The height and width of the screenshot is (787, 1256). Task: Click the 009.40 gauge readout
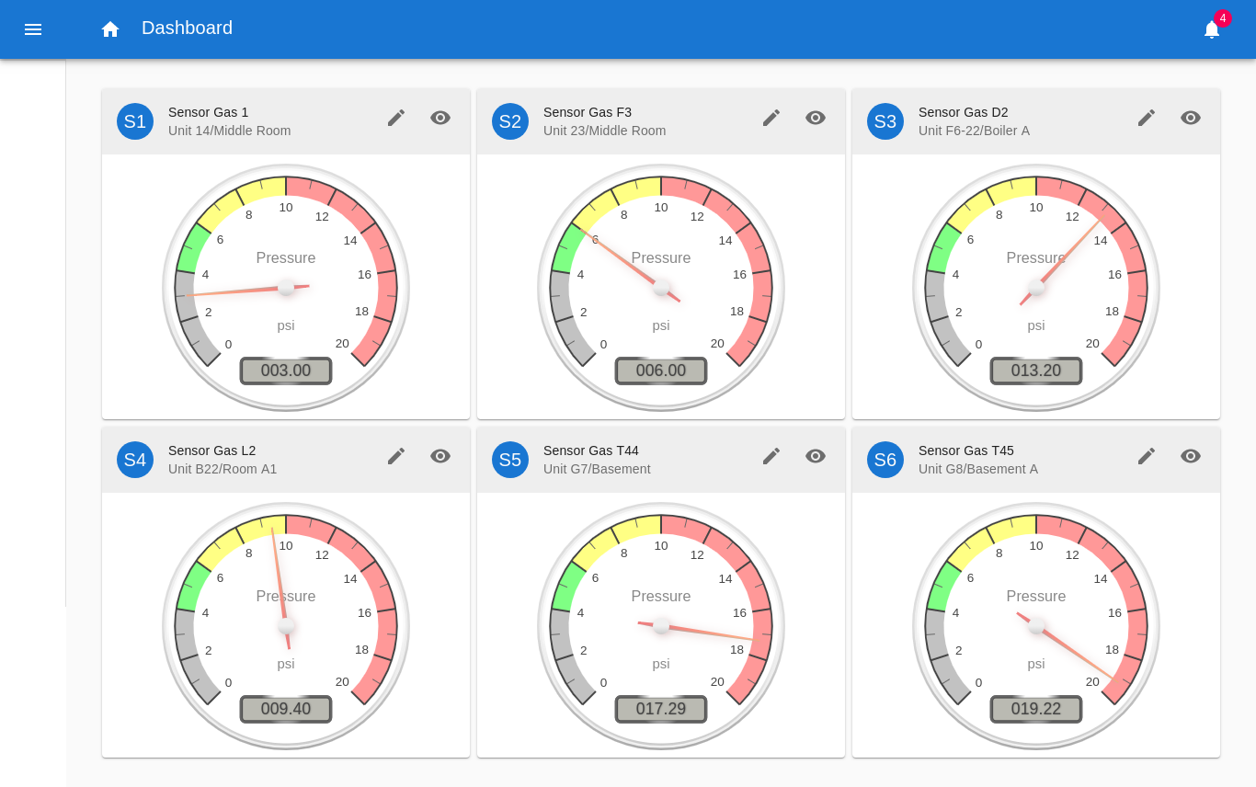(x=286, y=709)
